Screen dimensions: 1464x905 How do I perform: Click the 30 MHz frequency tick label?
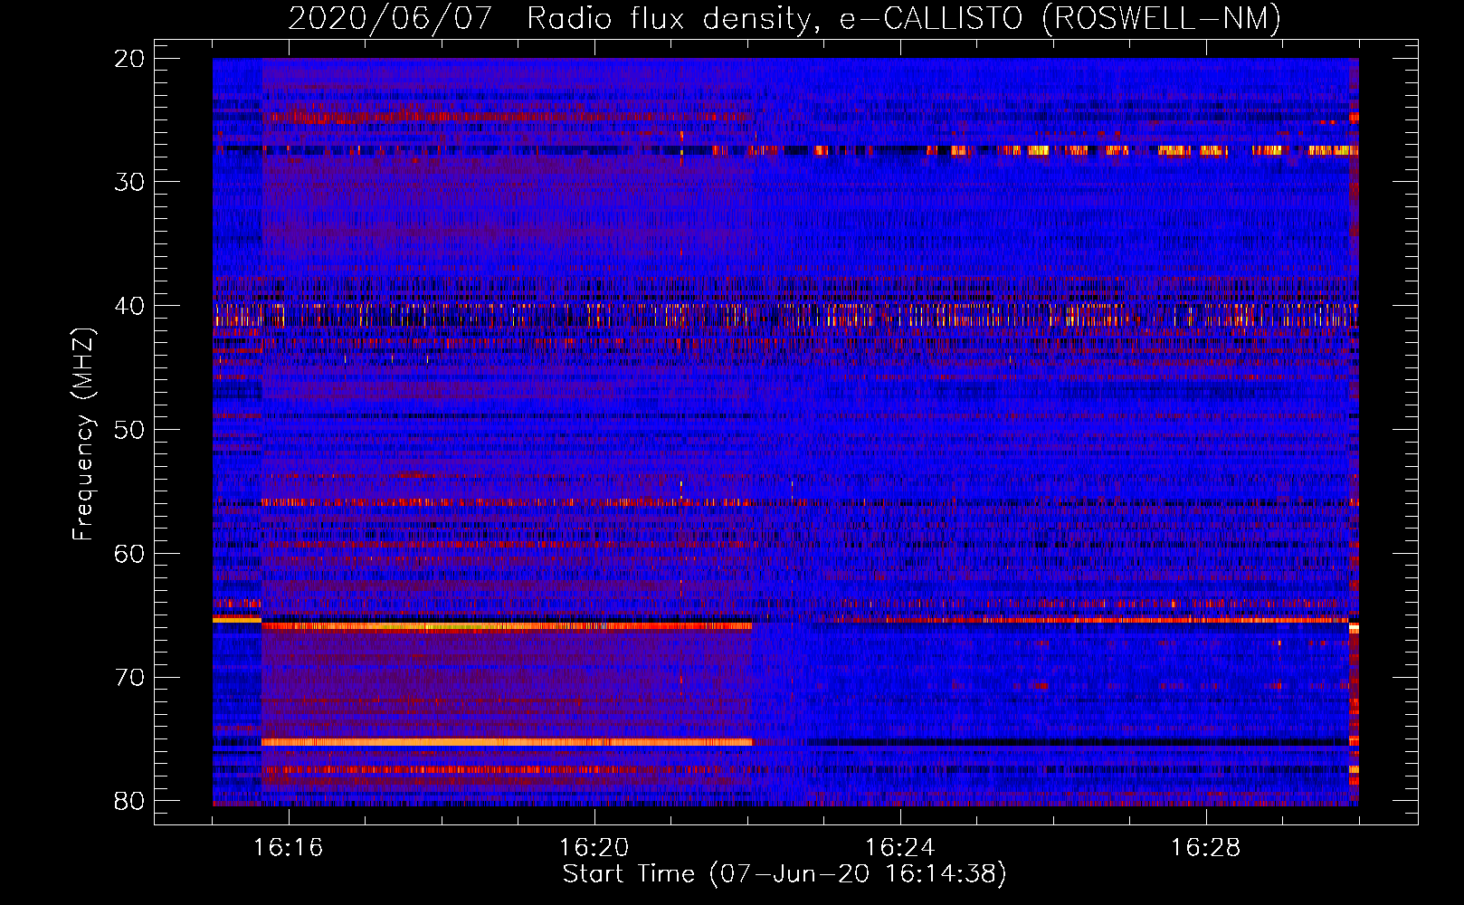[130, 182]
